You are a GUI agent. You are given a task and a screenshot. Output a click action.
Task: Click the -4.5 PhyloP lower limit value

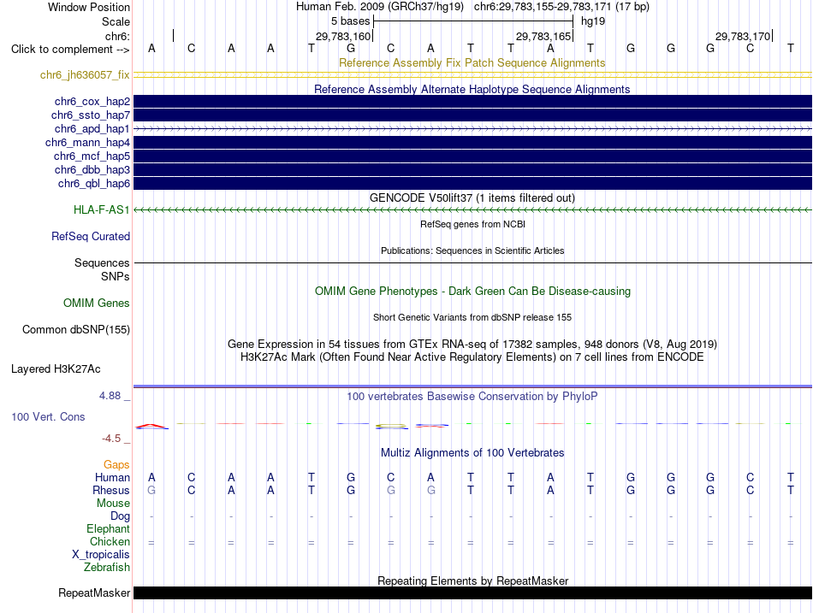pyautogui.click(x=111, y=439)
